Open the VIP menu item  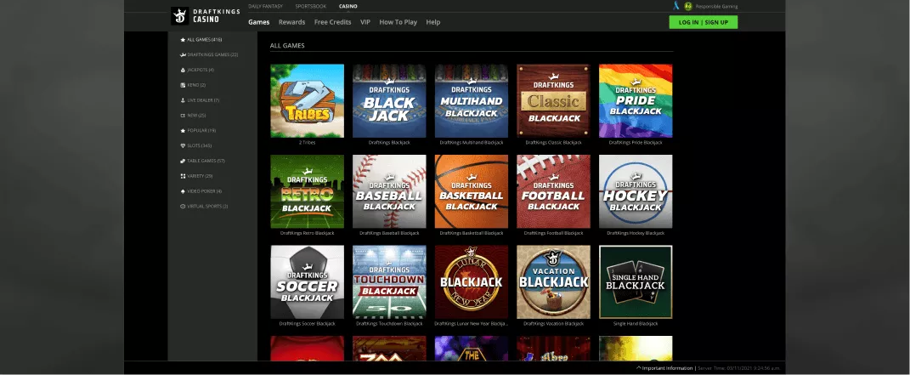click(x=365, y=22)
